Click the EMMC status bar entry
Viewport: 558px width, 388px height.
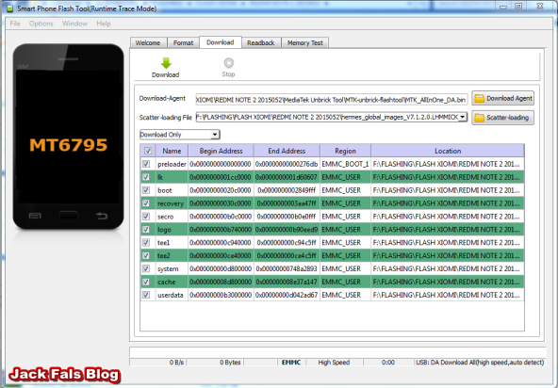(x=291, y=363)
